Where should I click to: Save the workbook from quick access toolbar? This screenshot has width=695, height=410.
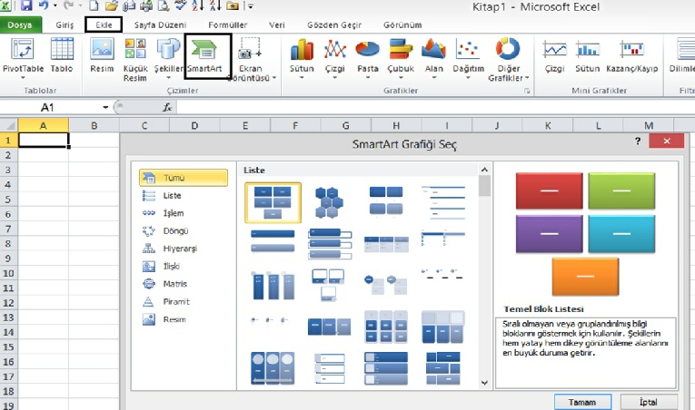pyautogui.click(x=26, y=5)
